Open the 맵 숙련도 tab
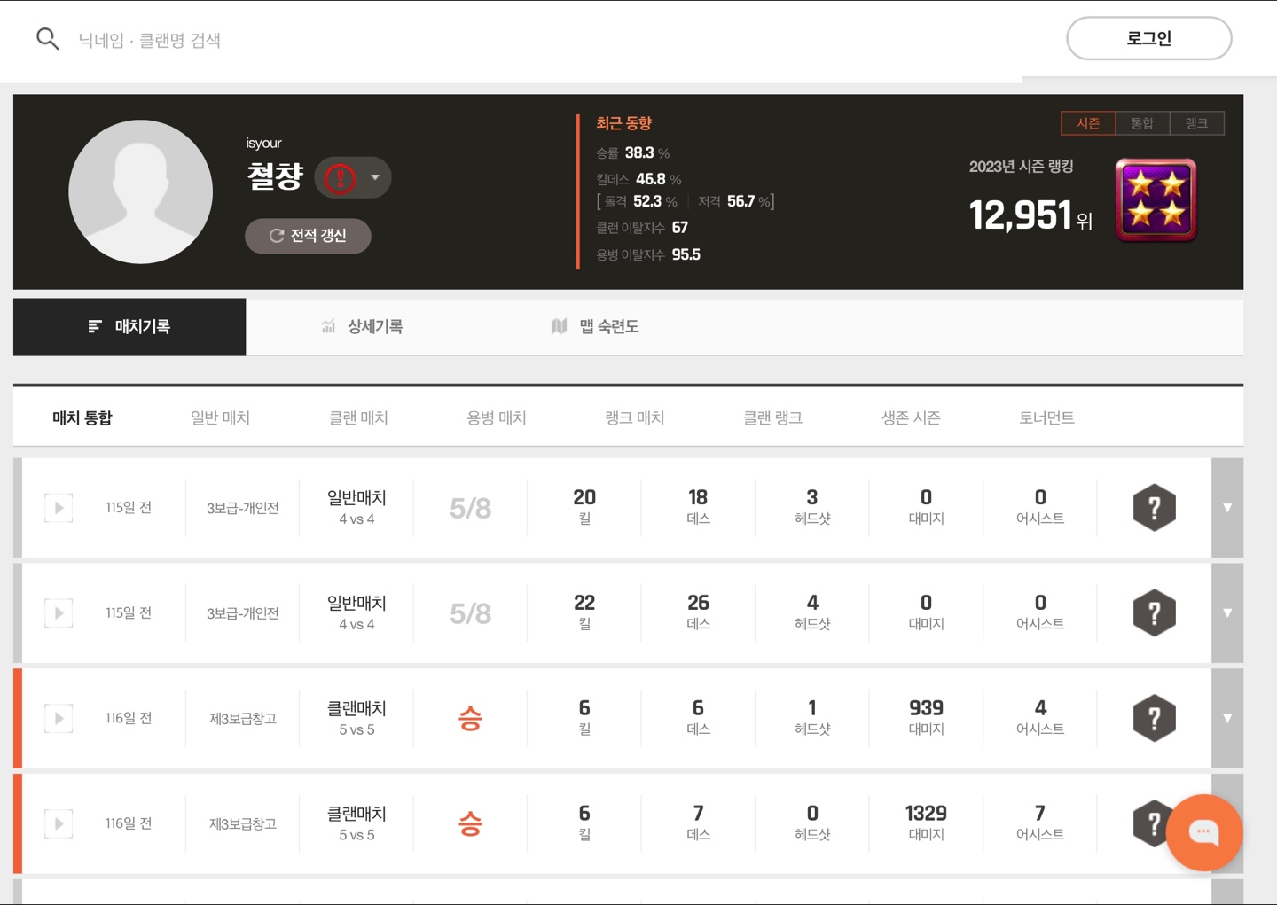This screenshot has width=1277, height=905. (x=595, y=327)
